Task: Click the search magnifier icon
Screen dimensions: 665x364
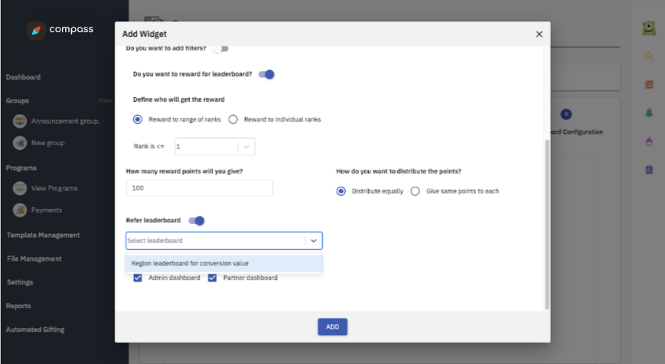Action: (x=649, y=56)
